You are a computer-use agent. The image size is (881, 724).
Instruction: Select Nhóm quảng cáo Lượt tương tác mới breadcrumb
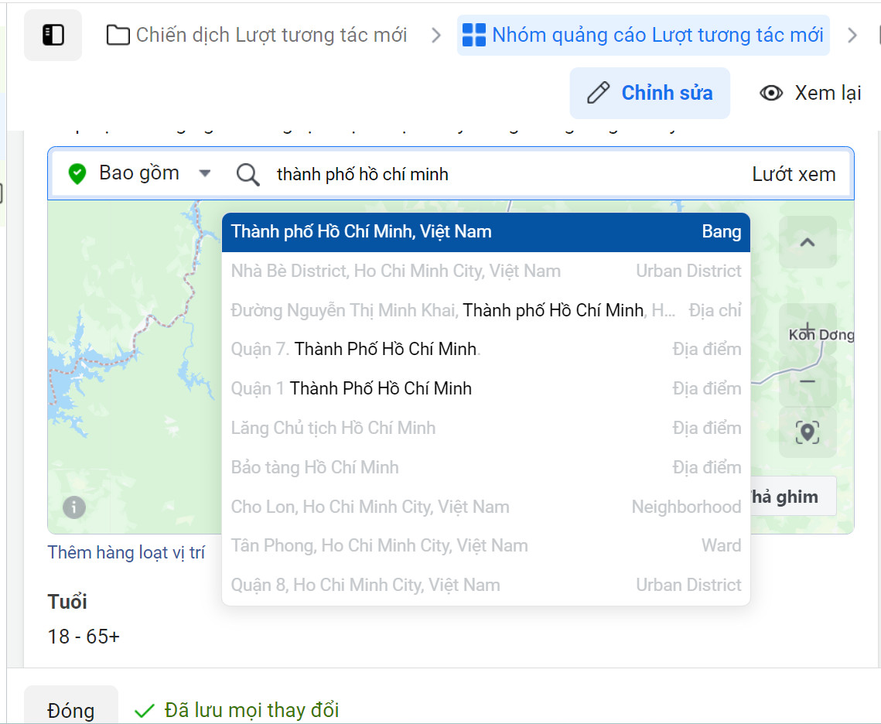(x=643, y=35)
